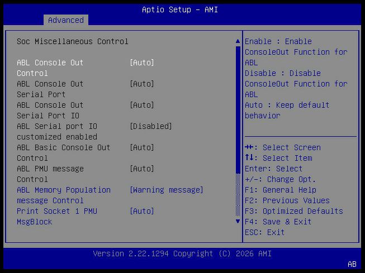
Task: Click the ESC: Exit hint
Action: point(265,232)
